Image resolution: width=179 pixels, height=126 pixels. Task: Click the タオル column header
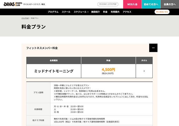(x=144, y=60)
